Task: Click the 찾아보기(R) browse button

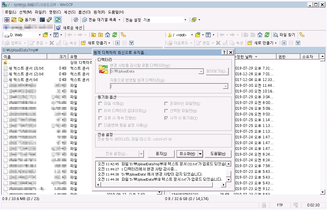Action: 217,71
